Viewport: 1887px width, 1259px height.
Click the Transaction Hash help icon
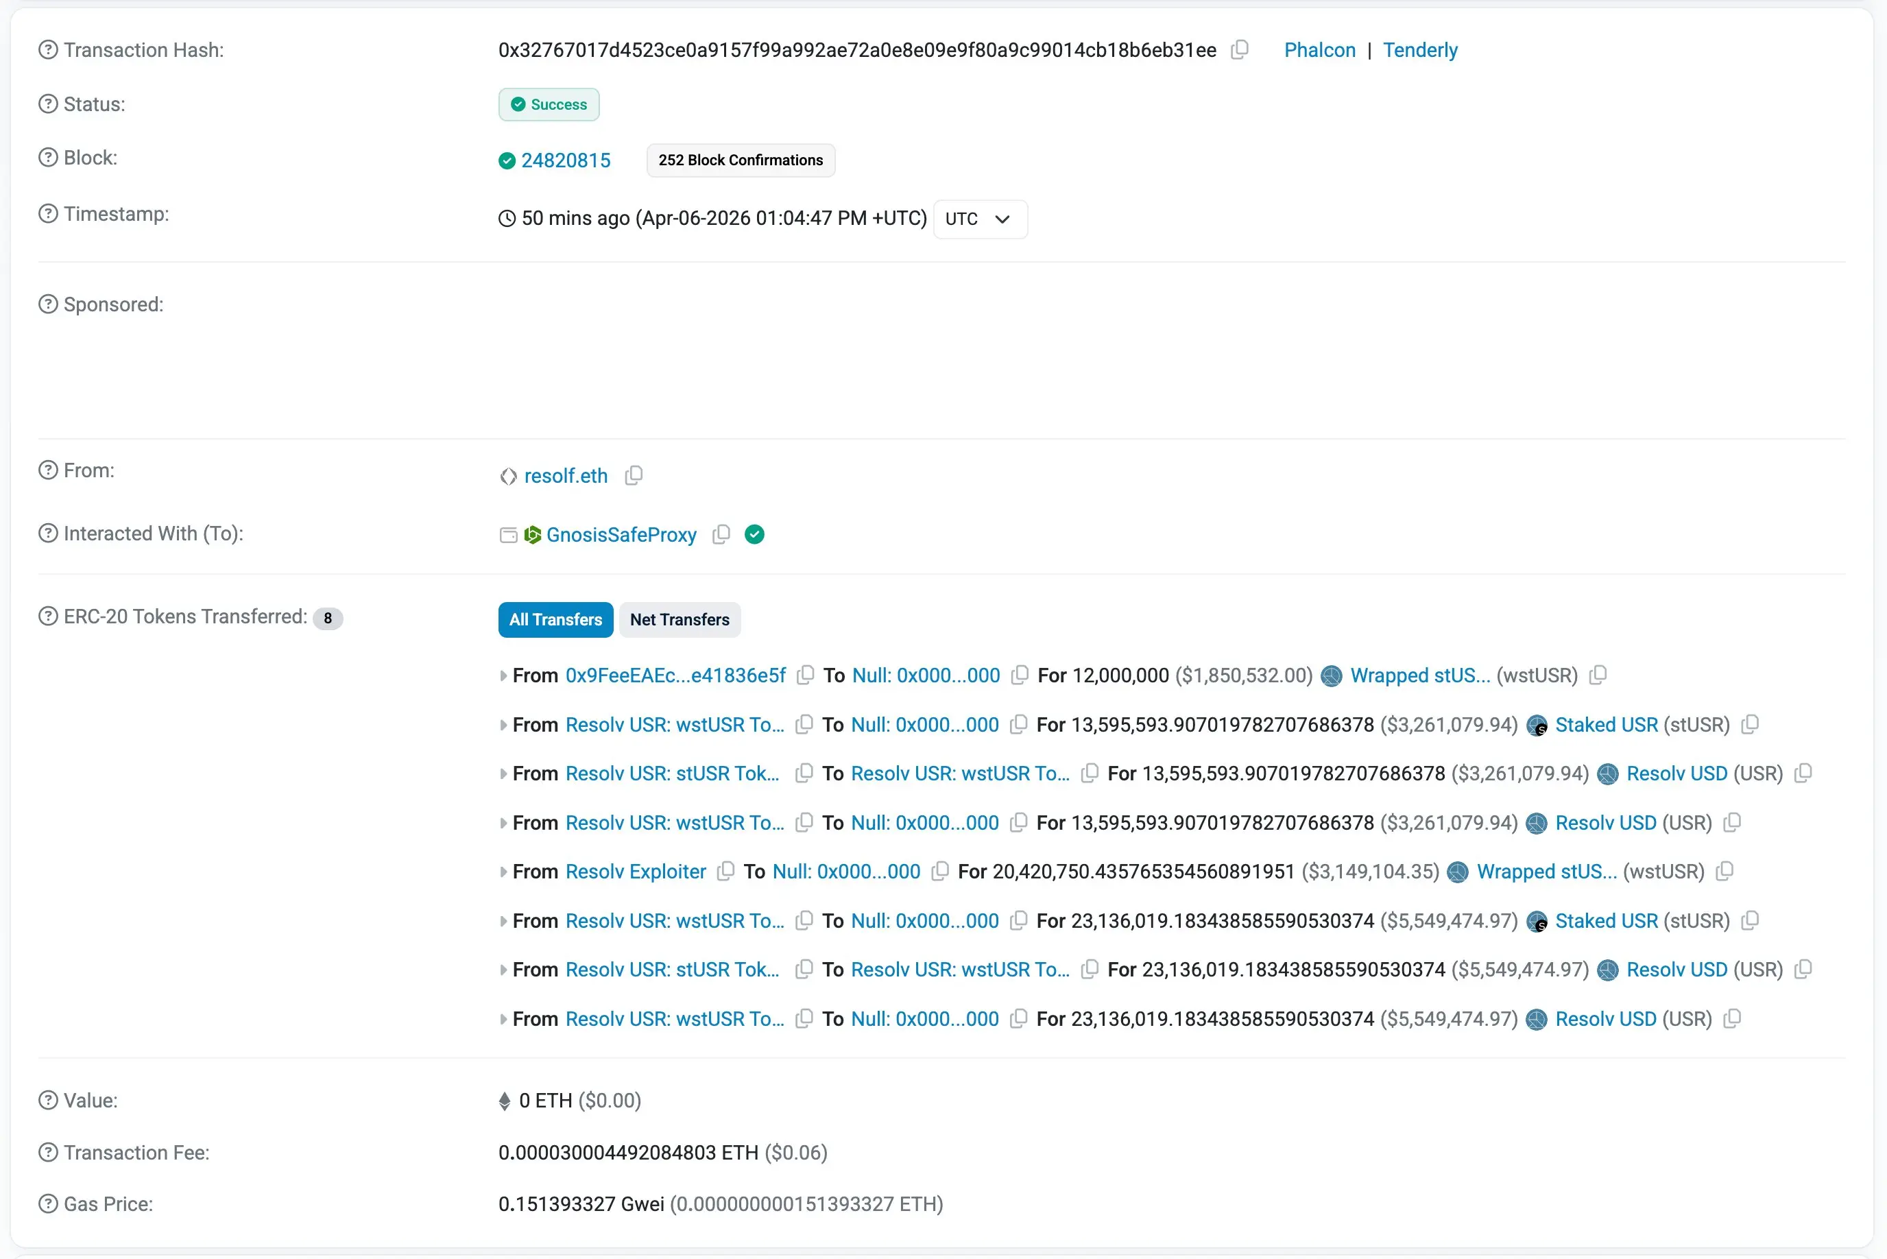(x=48, y=50)
